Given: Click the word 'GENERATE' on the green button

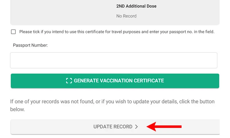Looking at the screenshot, I should (86, 81).
